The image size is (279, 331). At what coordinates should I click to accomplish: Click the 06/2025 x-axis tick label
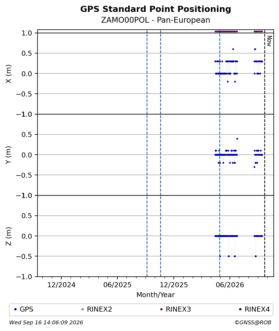point(117,285)
